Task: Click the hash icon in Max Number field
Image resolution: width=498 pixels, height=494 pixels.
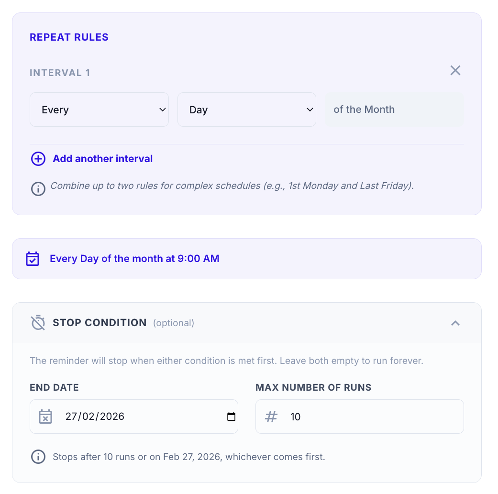Action: (271, 417)
